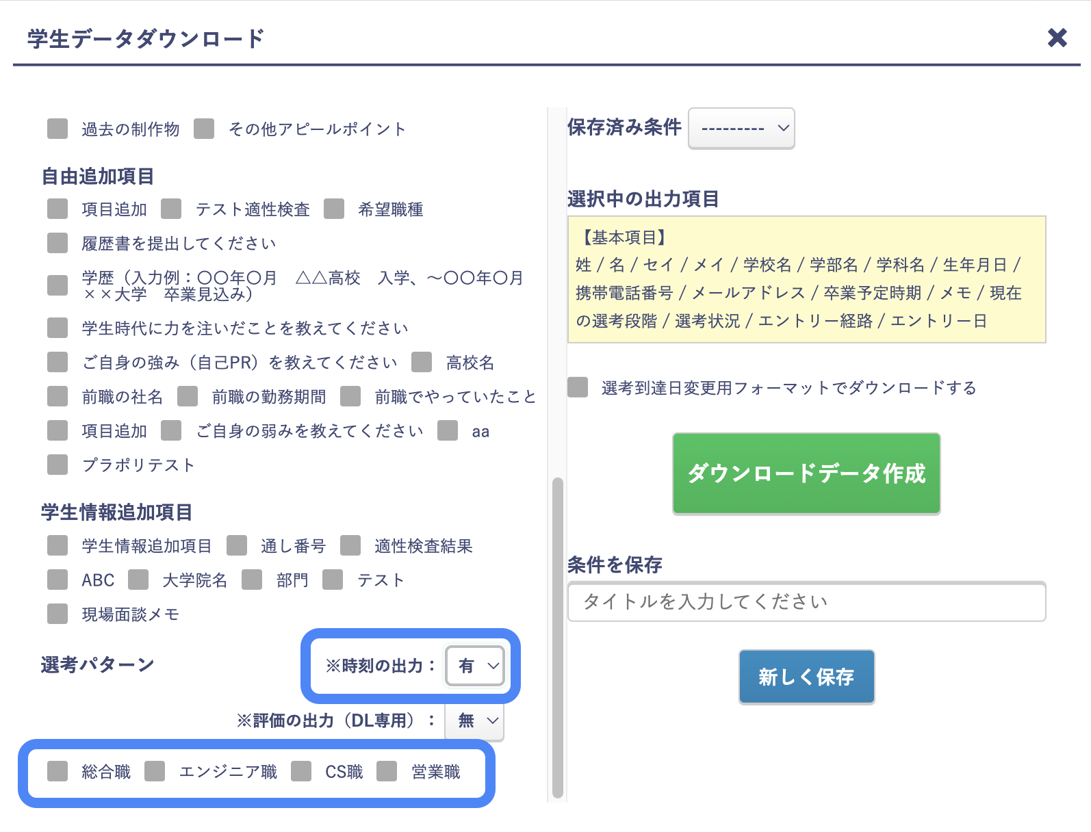The height and width of the screenshot is (832, 1091).
Task: Close the 学生データダウンロード dialog
Action: (1057, 38)
